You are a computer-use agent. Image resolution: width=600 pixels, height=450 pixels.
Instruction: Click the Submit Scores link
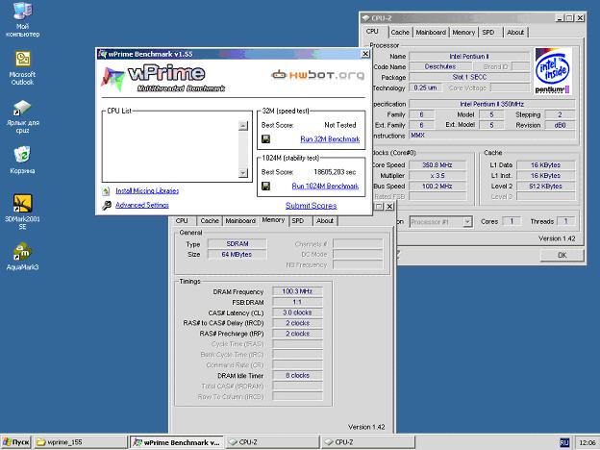pyautogui.click(x=312, y=206)
